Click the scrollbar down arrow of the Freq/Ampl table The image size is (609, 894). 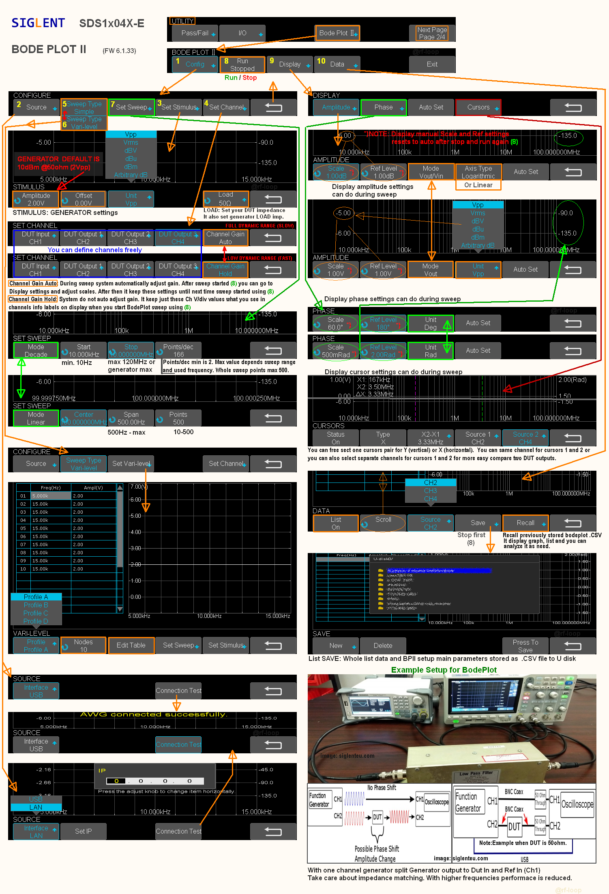click(x=120, y=609)
